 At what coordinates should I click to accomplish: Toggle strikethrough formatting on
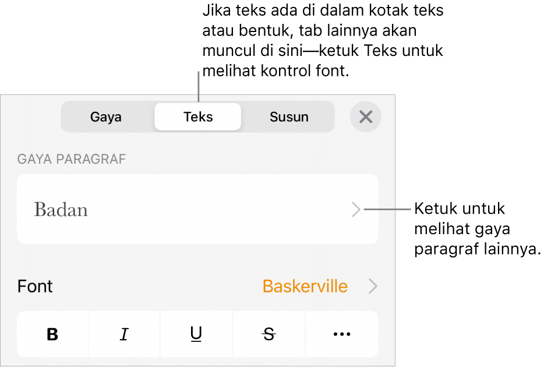269,334
